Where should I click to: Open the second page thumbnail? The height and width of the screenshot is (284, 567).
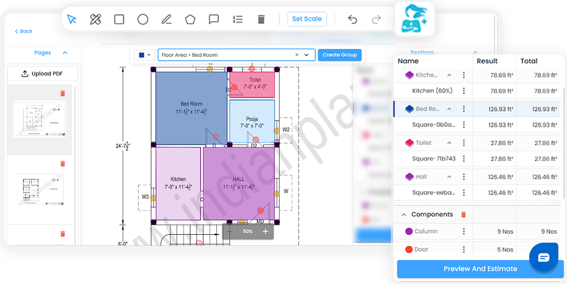click(39, 189)
